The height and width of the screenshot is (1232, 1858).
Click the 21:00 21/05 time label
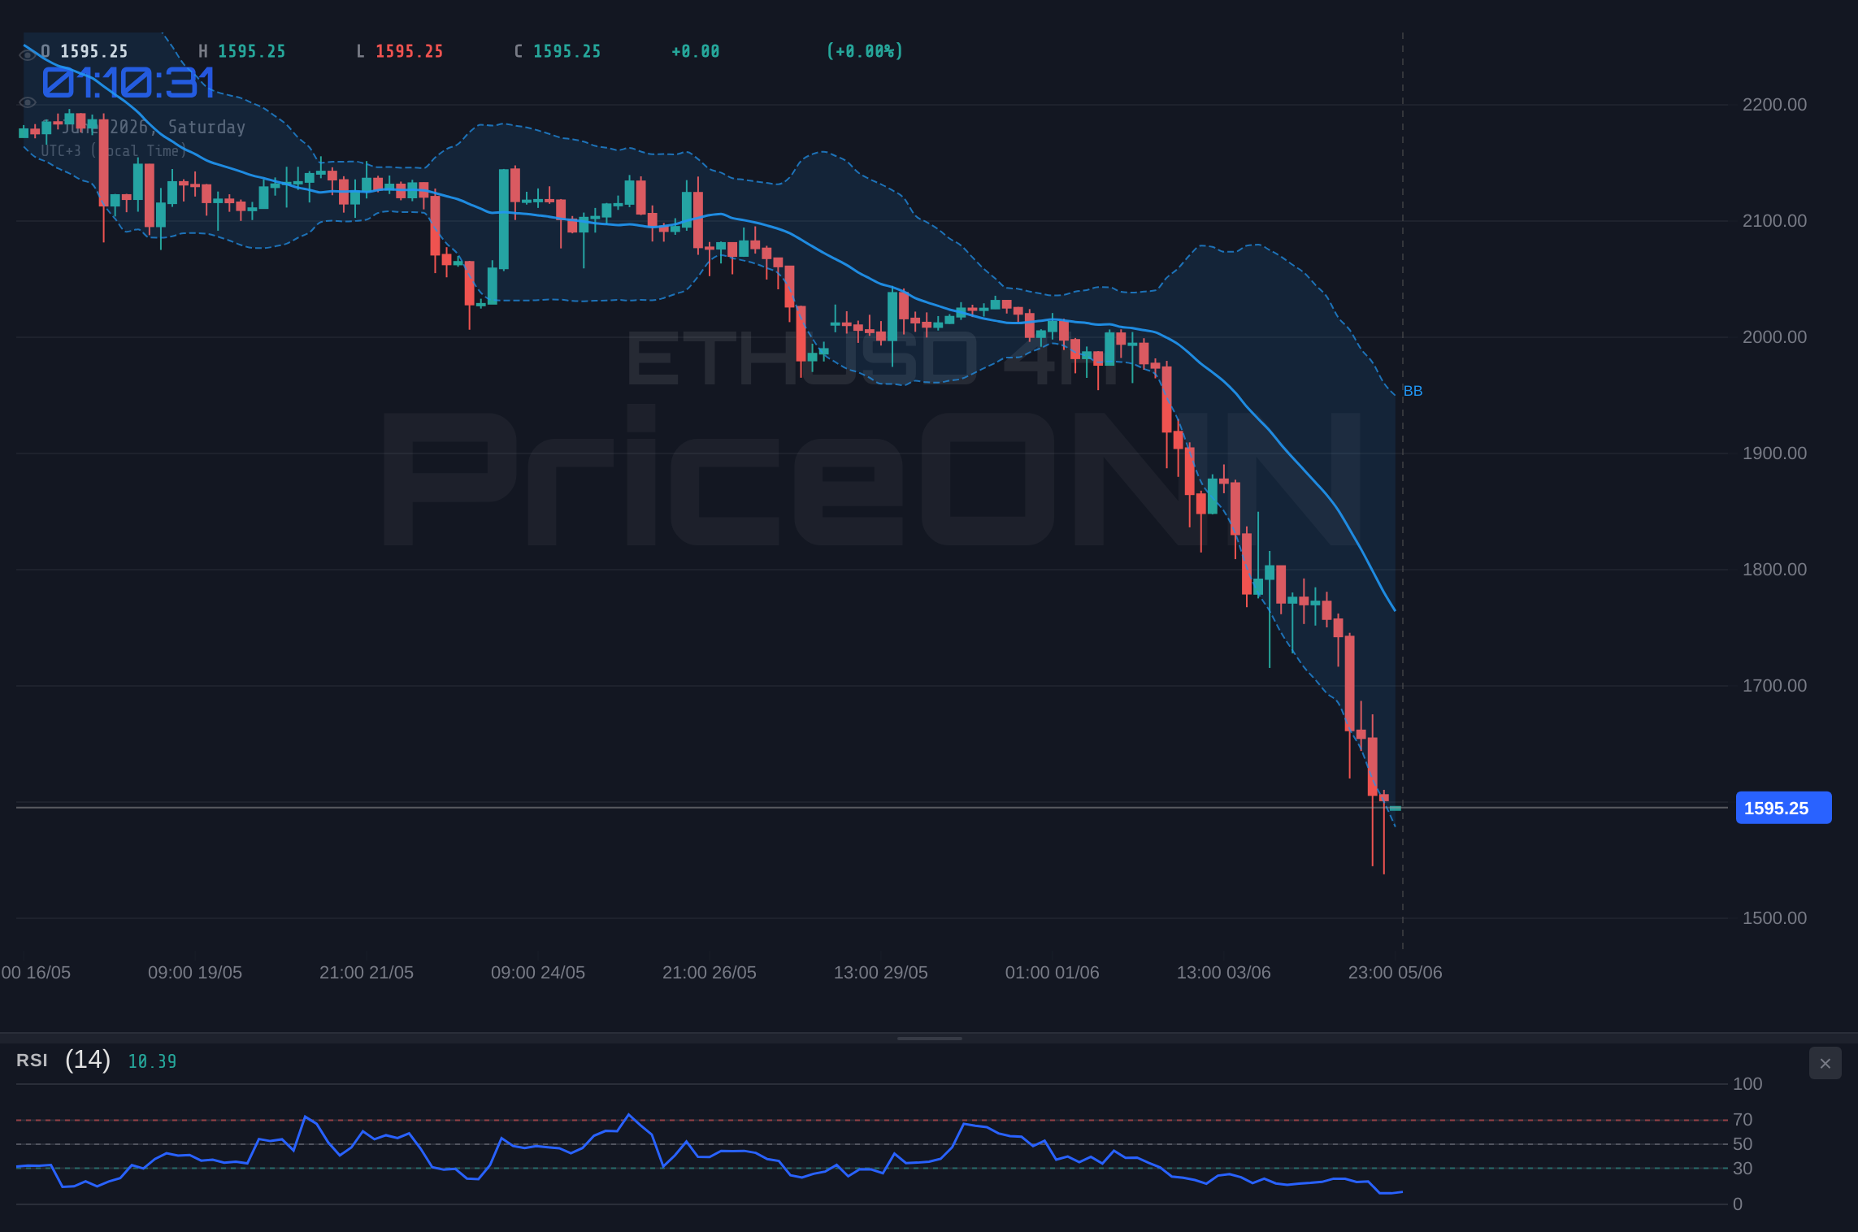click(367, 973)
